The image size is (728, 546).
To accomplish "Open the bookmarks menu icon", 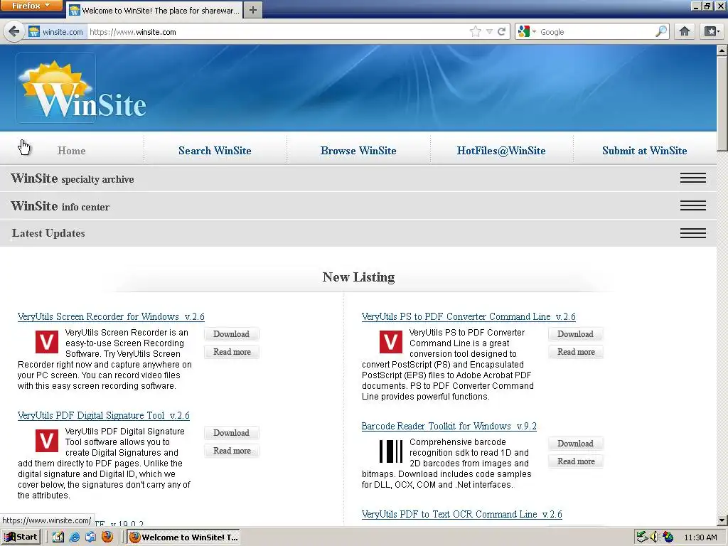I will pos(711,31).
